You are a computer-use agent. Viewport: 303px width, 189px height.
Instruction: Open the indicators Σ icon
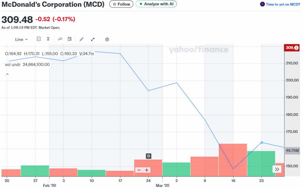tap(48, 39)
